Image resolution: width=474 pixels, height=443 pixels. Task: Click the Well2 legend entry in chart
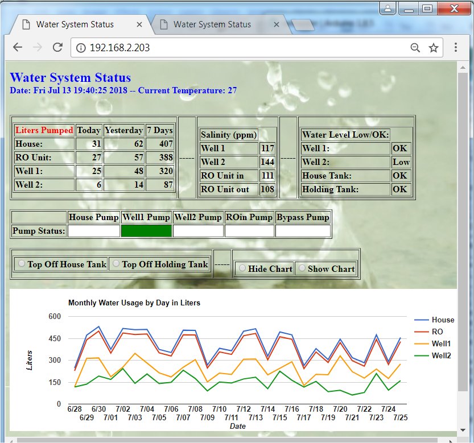[441, 355]
